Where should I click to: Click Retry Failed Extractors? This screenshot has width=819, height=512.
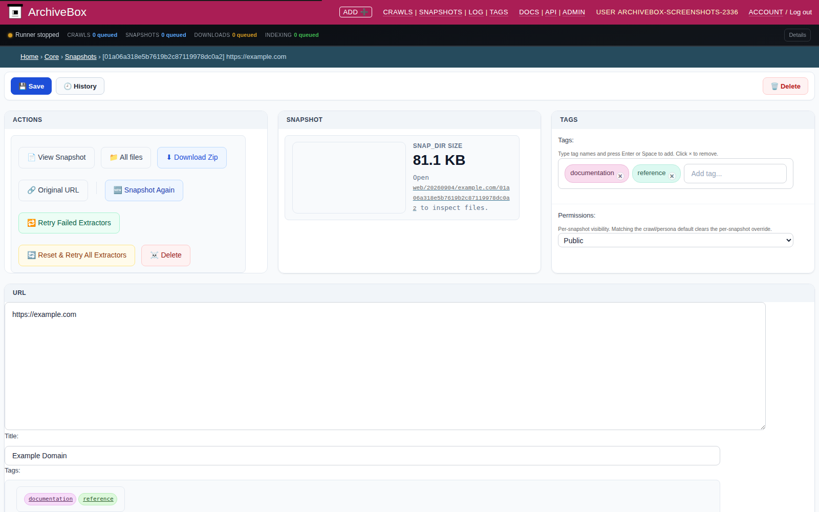[69, 223]
